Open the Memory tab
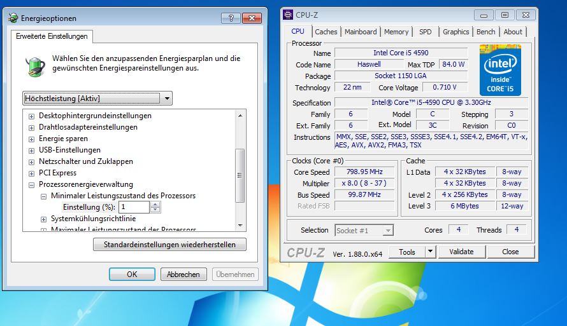The height and width of the screenshot is (326, 567). [x=396, y=32]
